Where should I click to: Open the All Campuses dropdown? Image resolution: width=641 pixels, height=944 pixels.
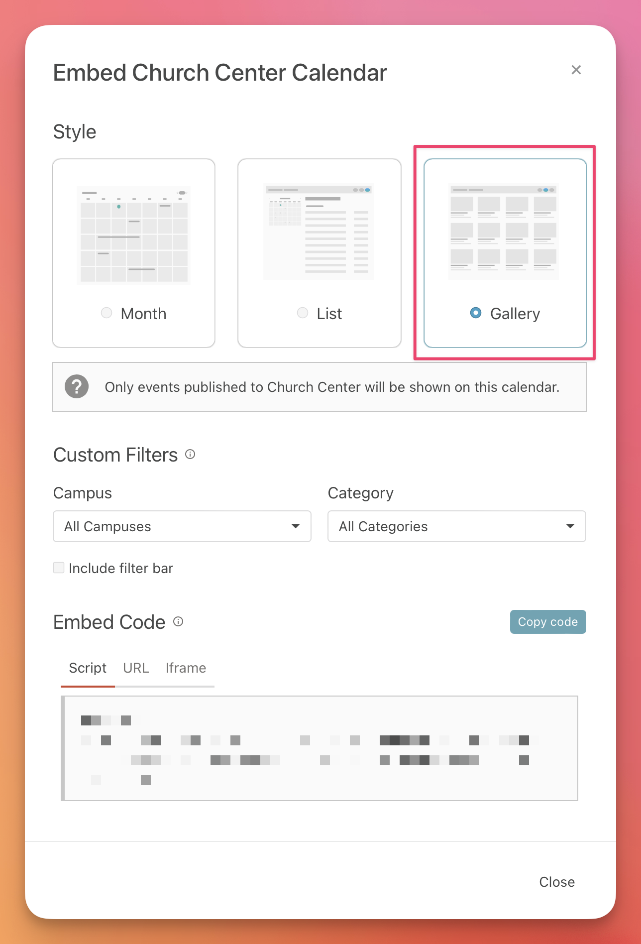coord(182,526)
